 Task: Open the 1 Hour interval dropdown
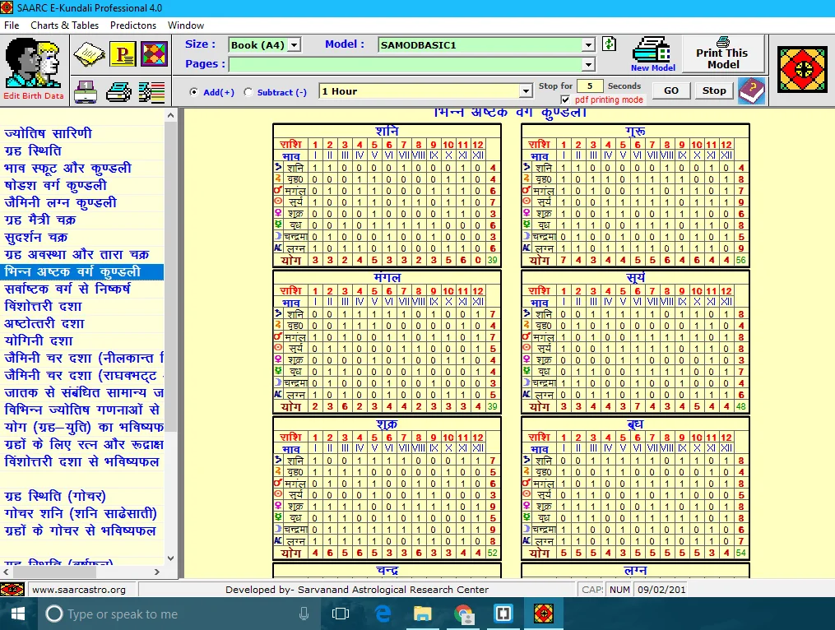pos(526,91)
